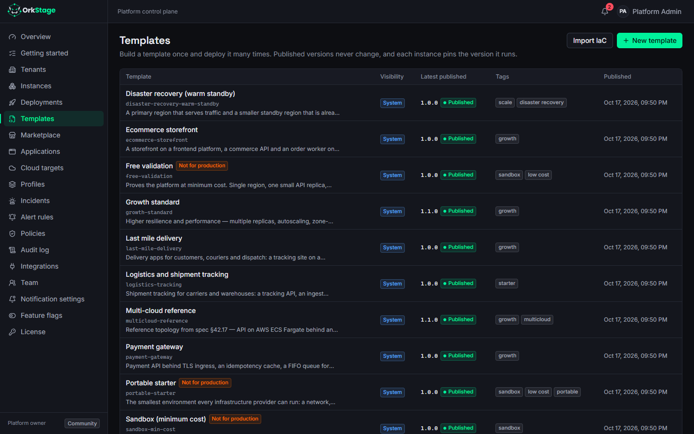
Task: Open the Multi-cloud reference template
Action: point(160,311)
